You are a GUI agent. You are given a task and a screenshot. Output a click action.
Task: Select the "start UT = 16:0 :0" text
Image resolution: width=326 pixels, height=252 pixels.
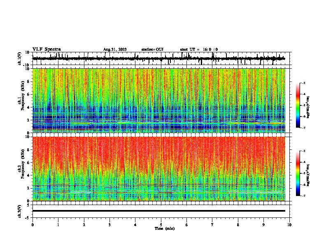(x=199, y=49)
